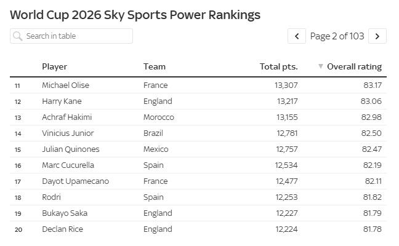Click the search magnifier icon
The image size is (399, 246).
pos(18,36)
